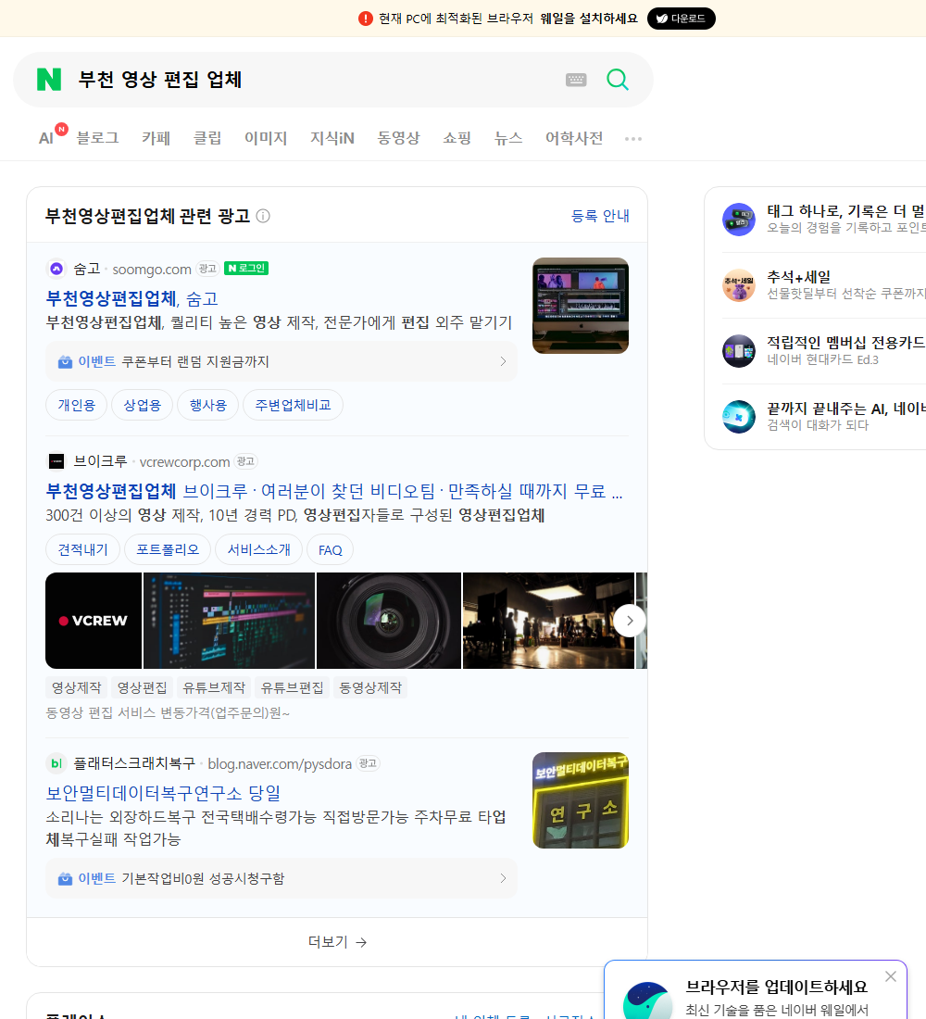This screenshot has width=926, height=1019.
Task: Click the Soomgo purple favicon
Action: (x=56, y=269)
